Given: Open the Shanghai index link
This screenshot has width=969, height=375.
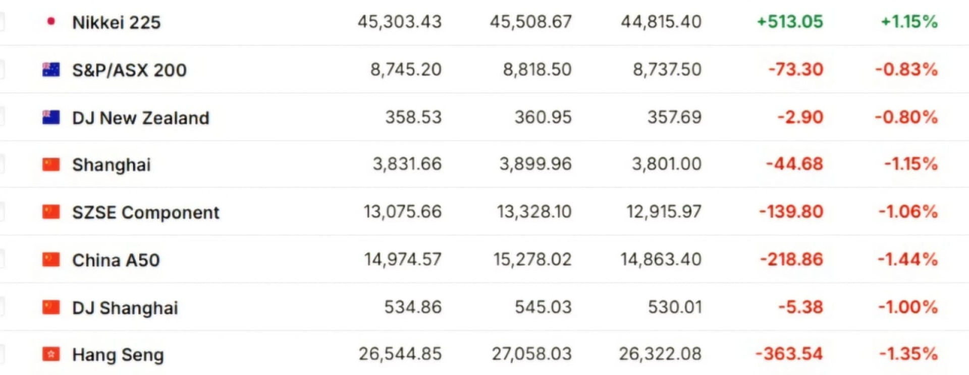Looking at the screenshot, I should [111, 165].
